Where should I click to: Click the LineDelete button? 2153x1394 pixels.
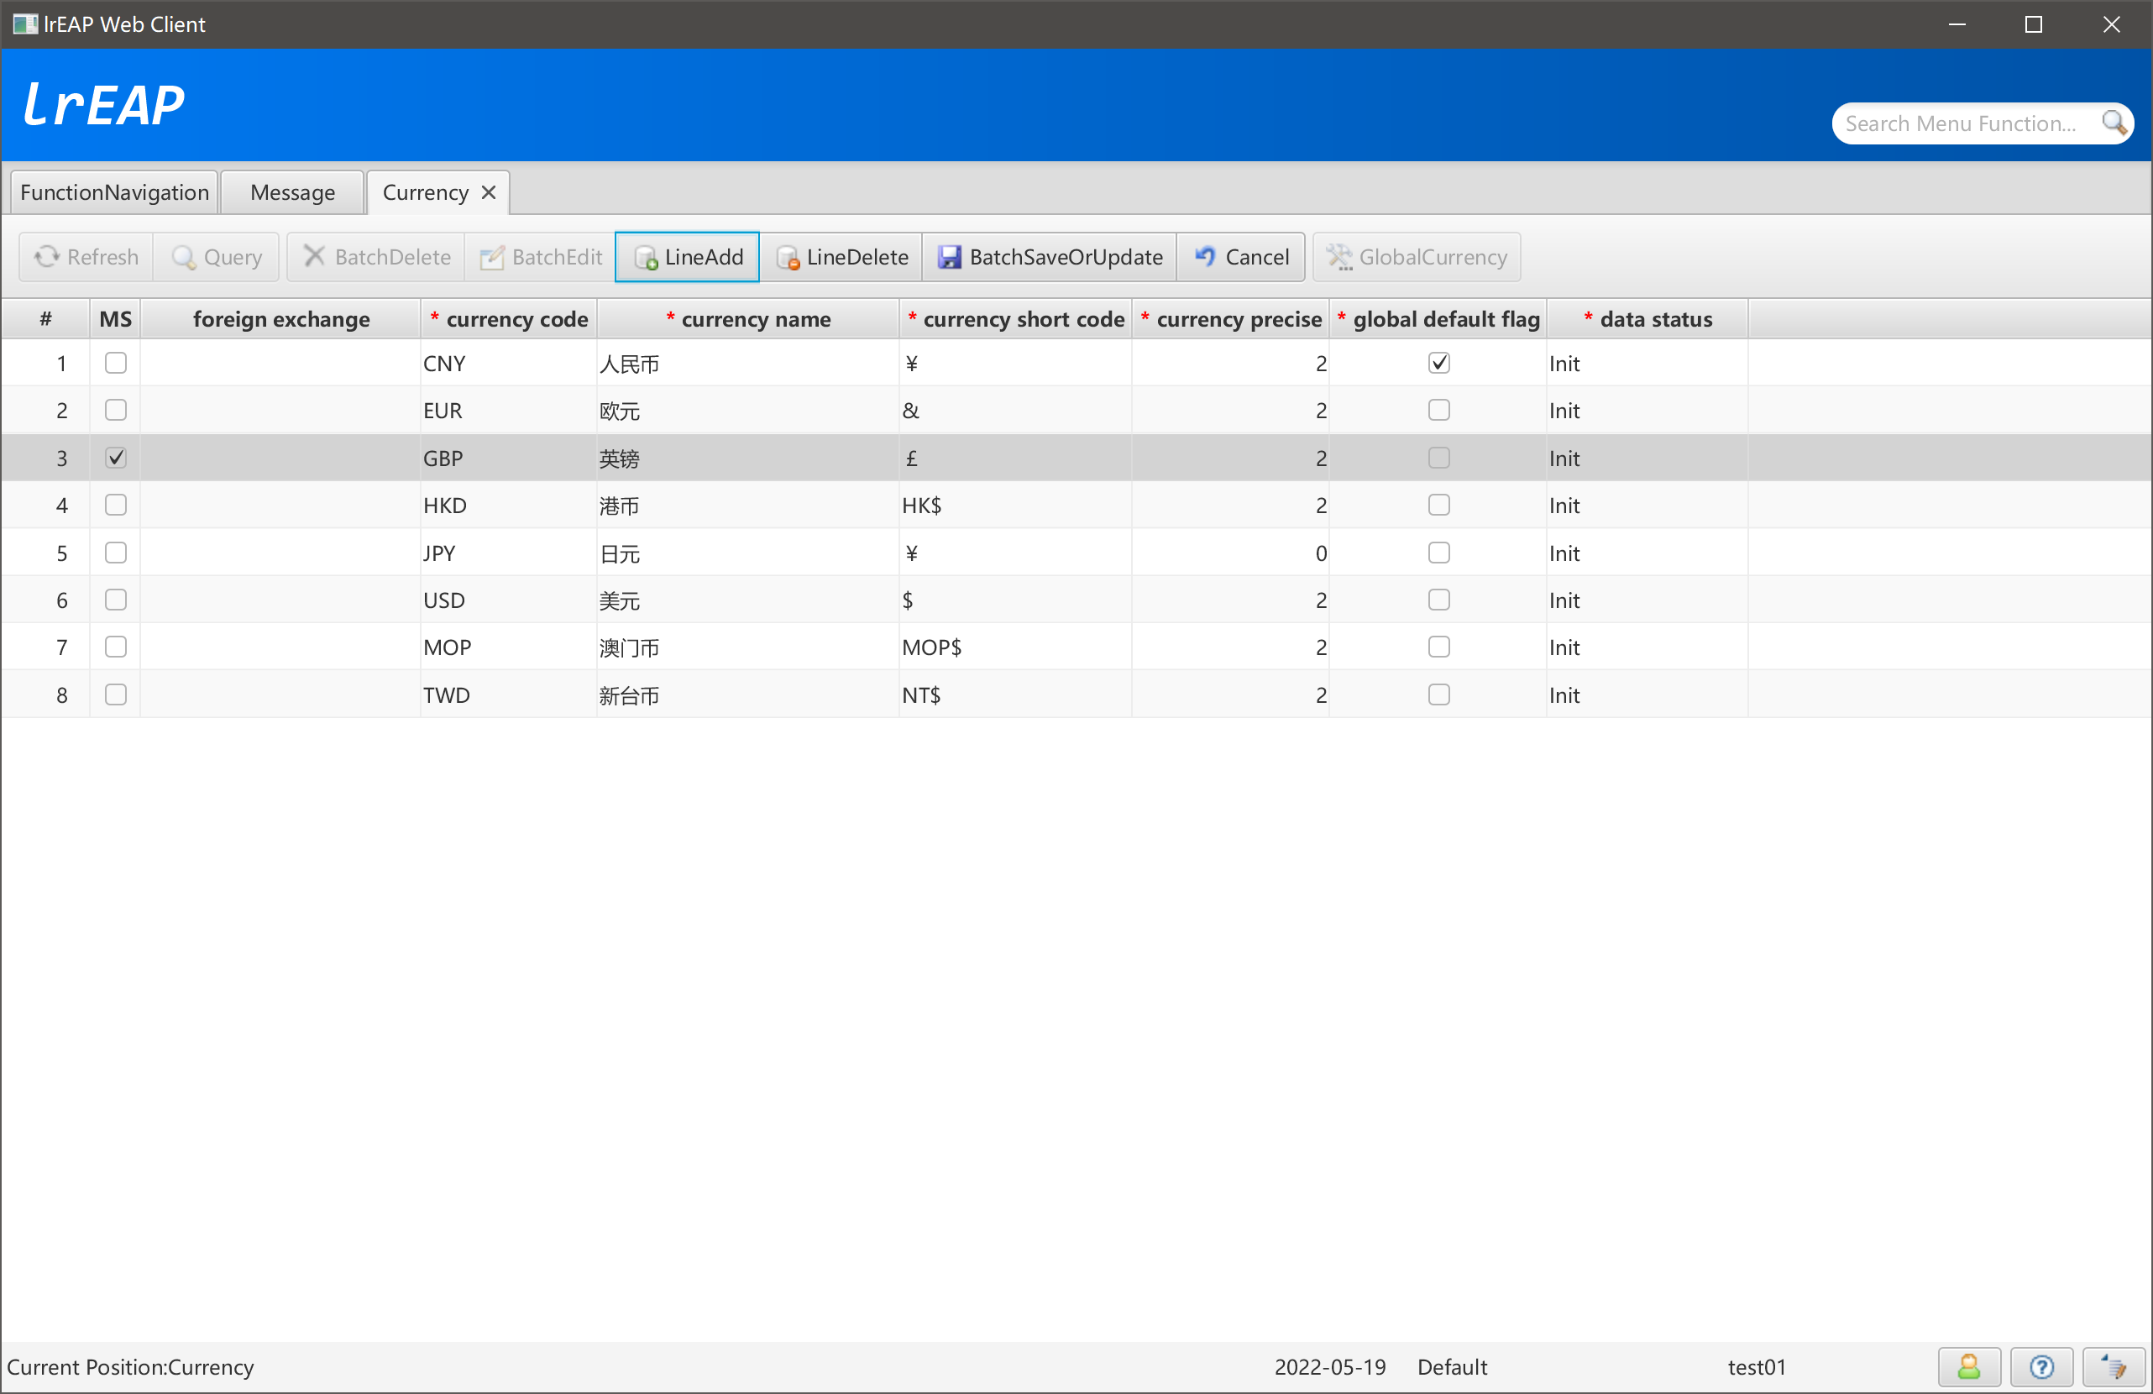coord(841,257)
